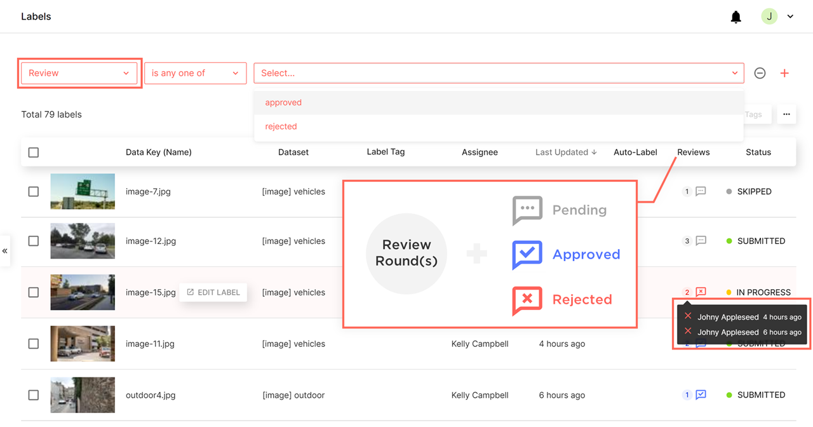813x427 pixels.
Task: Click the review count 3 for image-12.jpg
Action: [687, 241]
